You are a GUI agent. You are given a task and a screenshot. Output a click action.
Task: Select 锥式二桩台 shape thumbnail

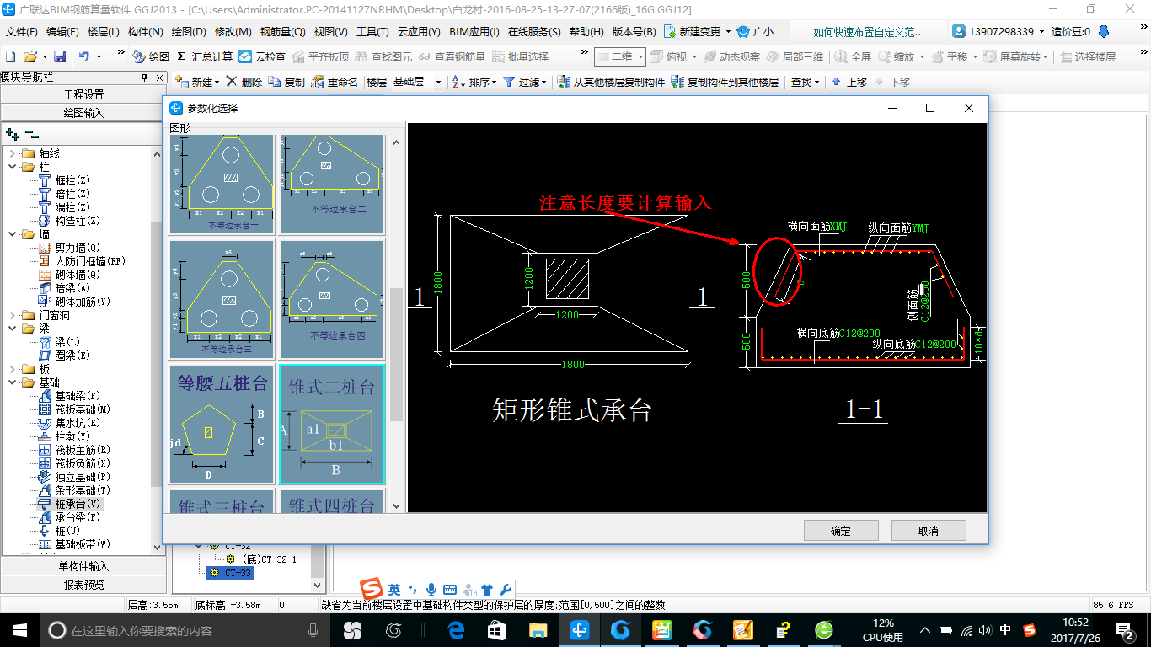tap(332, 424)
